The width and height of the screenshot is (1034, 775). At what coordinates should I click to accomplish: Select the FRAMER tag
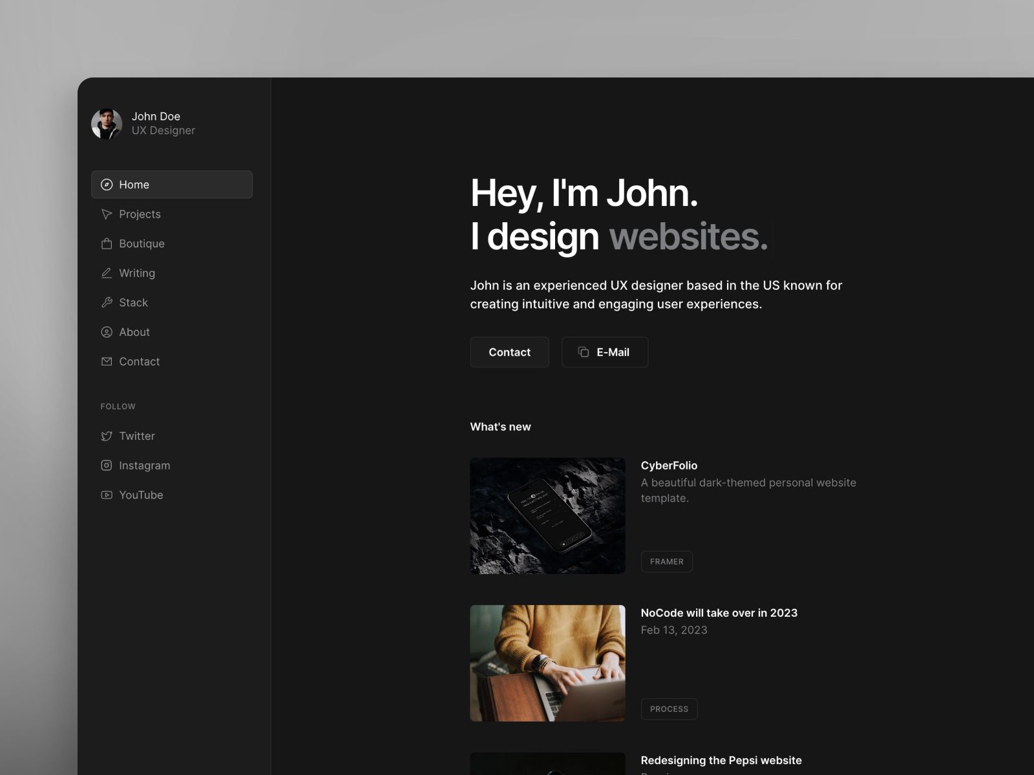click(666, 562)
